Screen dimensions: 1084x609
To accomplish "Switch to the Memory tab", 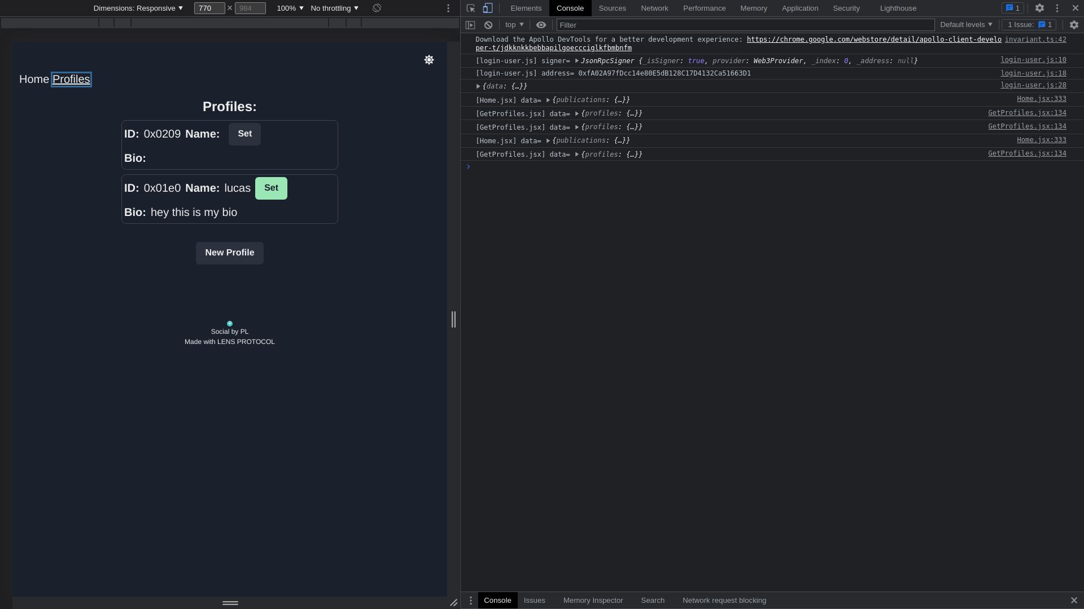I will [x=754, y=8].
